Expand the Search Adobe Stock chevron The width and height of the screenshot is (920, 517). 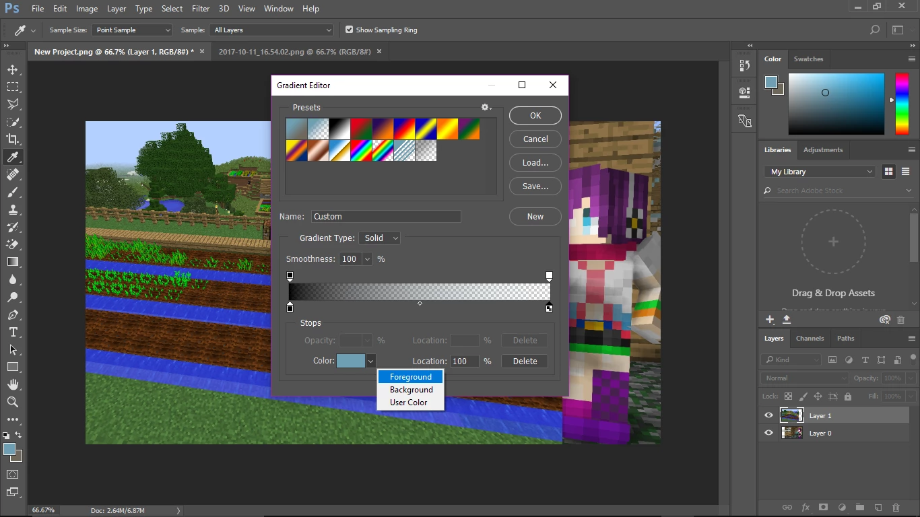point(909,191)
